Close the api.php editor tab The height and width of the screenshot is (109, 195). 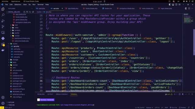(62, 8)
